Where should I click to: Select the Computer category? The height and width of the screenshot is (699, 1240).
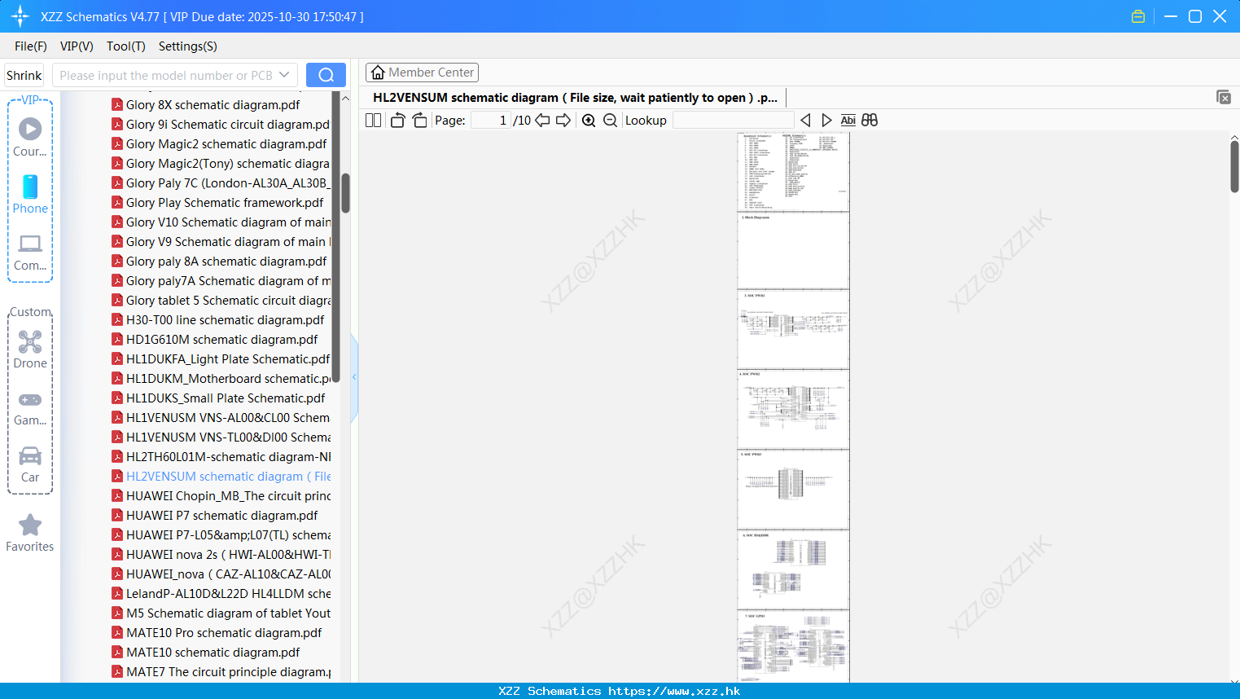(x=30, y=252)
